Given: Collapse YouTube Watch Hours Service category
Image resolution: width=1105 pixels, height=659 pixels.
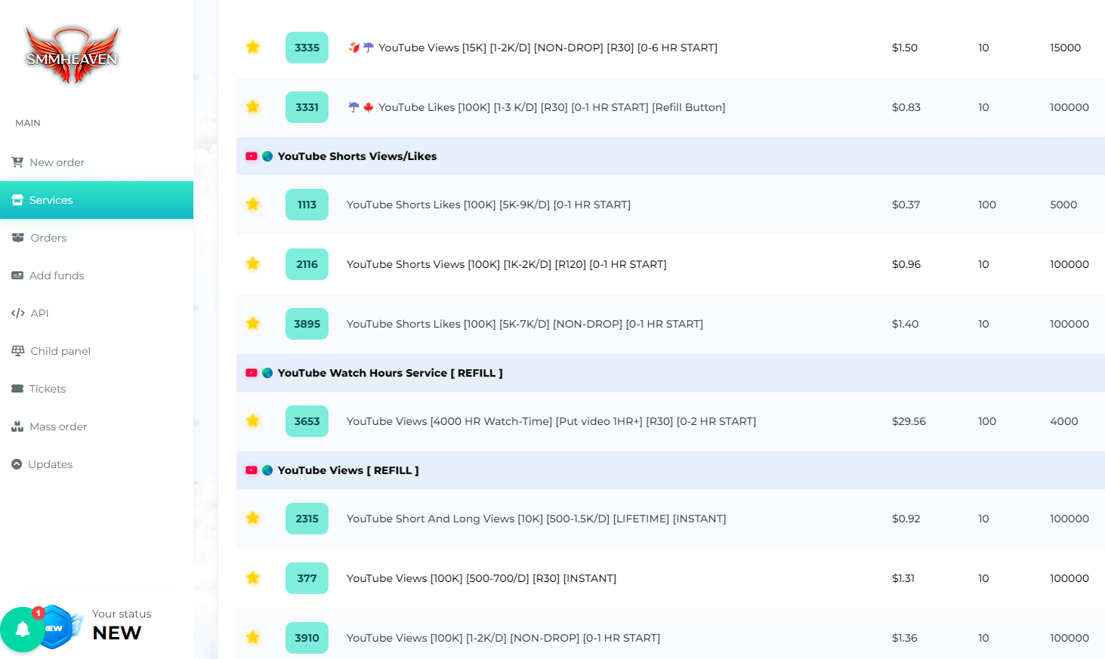Looking at the screenshot, I should point(390,373).
